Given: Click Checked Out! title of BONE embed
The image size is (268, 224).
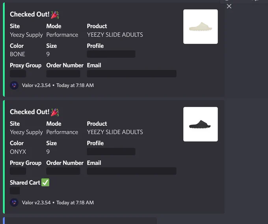Looking at the screenshot, I should pyautogui.click(x=30, y=14).
